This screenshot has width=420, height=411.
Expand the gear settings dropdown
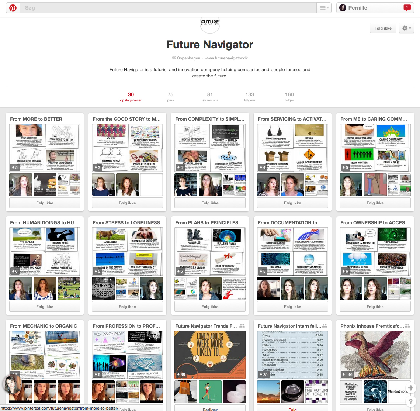[406, 28]
